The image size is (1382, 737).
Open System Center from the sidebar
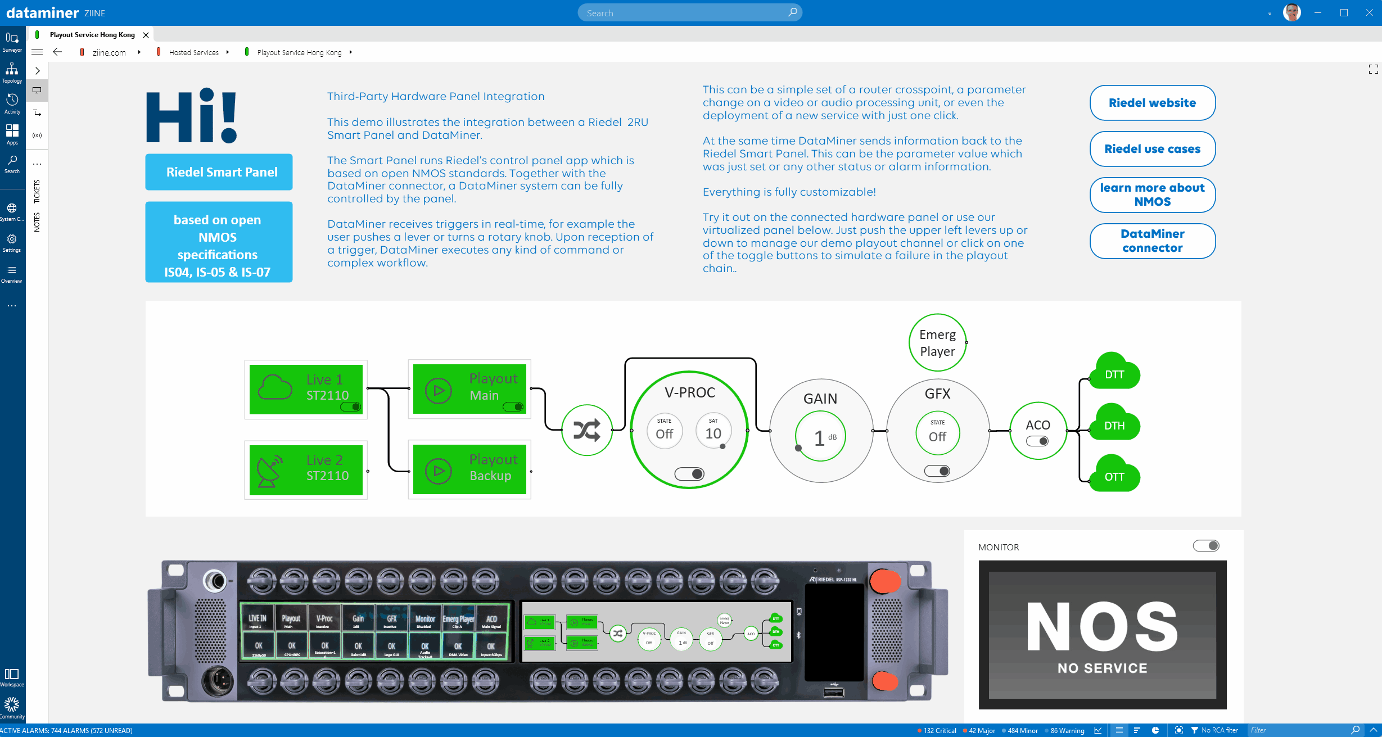(12, 212)
